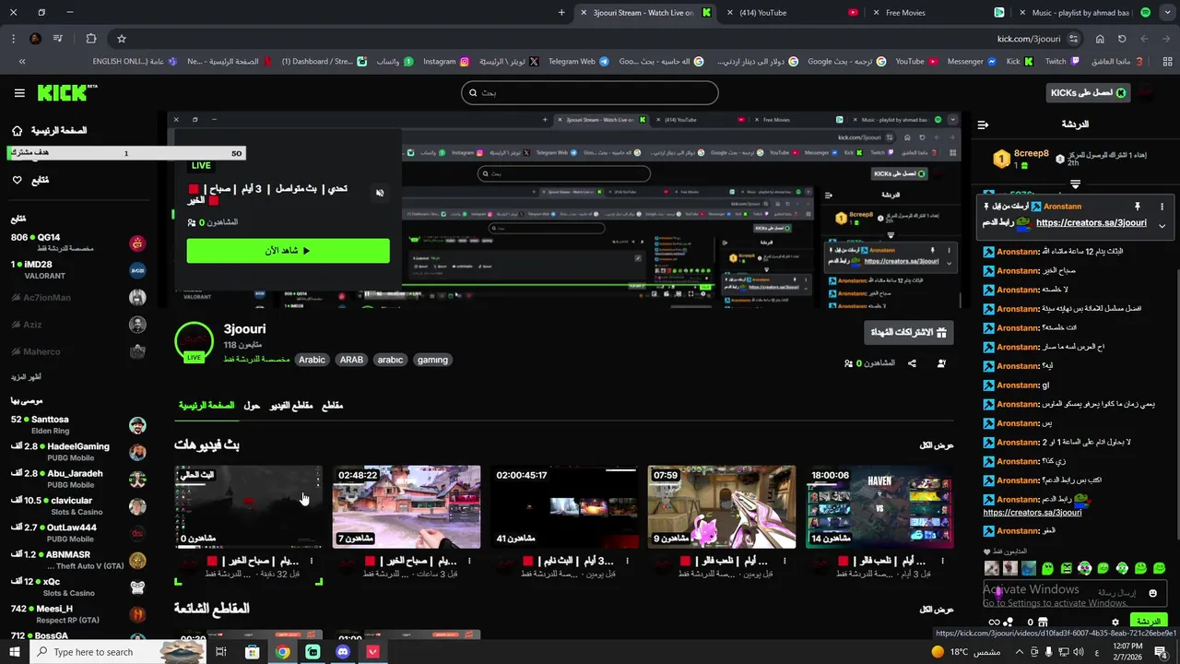Image resolution: width=1180 pixels, height=664 pixels.
Task: Click the share icon below the stream
Action: point(912,363)
